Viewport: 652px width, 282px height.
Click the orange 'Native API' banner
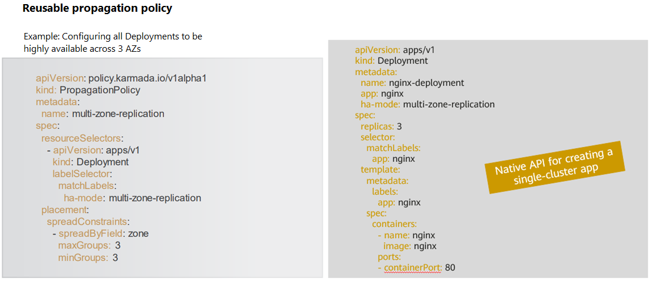556,167
